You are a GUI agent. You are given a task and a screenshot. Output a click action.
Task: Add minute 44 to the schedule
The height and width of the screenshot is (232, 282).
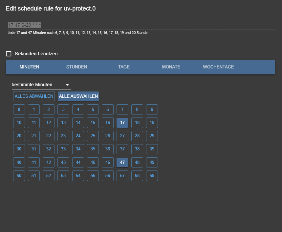(x=78, y=162)
